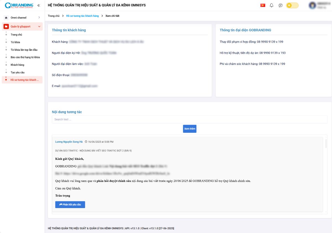332x233 pixels.
Task: Go to Khách hàng menu item
Action: tap(17, 65)
